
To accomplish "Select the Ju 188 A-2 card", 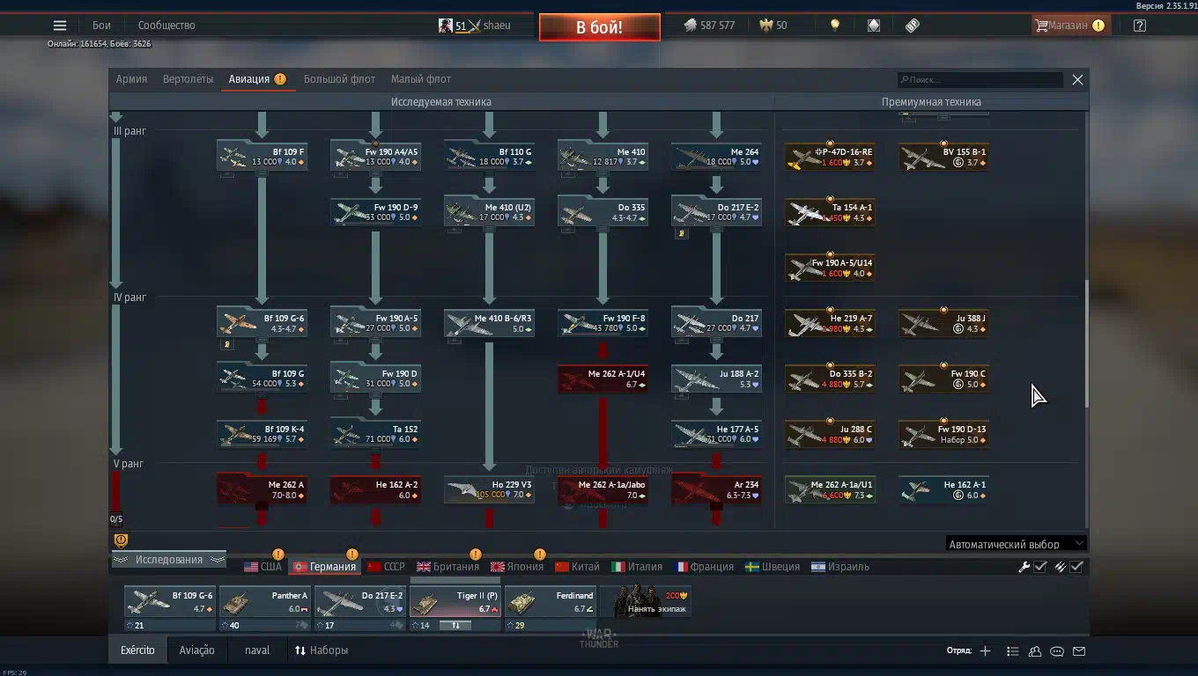I will point(717,378).
